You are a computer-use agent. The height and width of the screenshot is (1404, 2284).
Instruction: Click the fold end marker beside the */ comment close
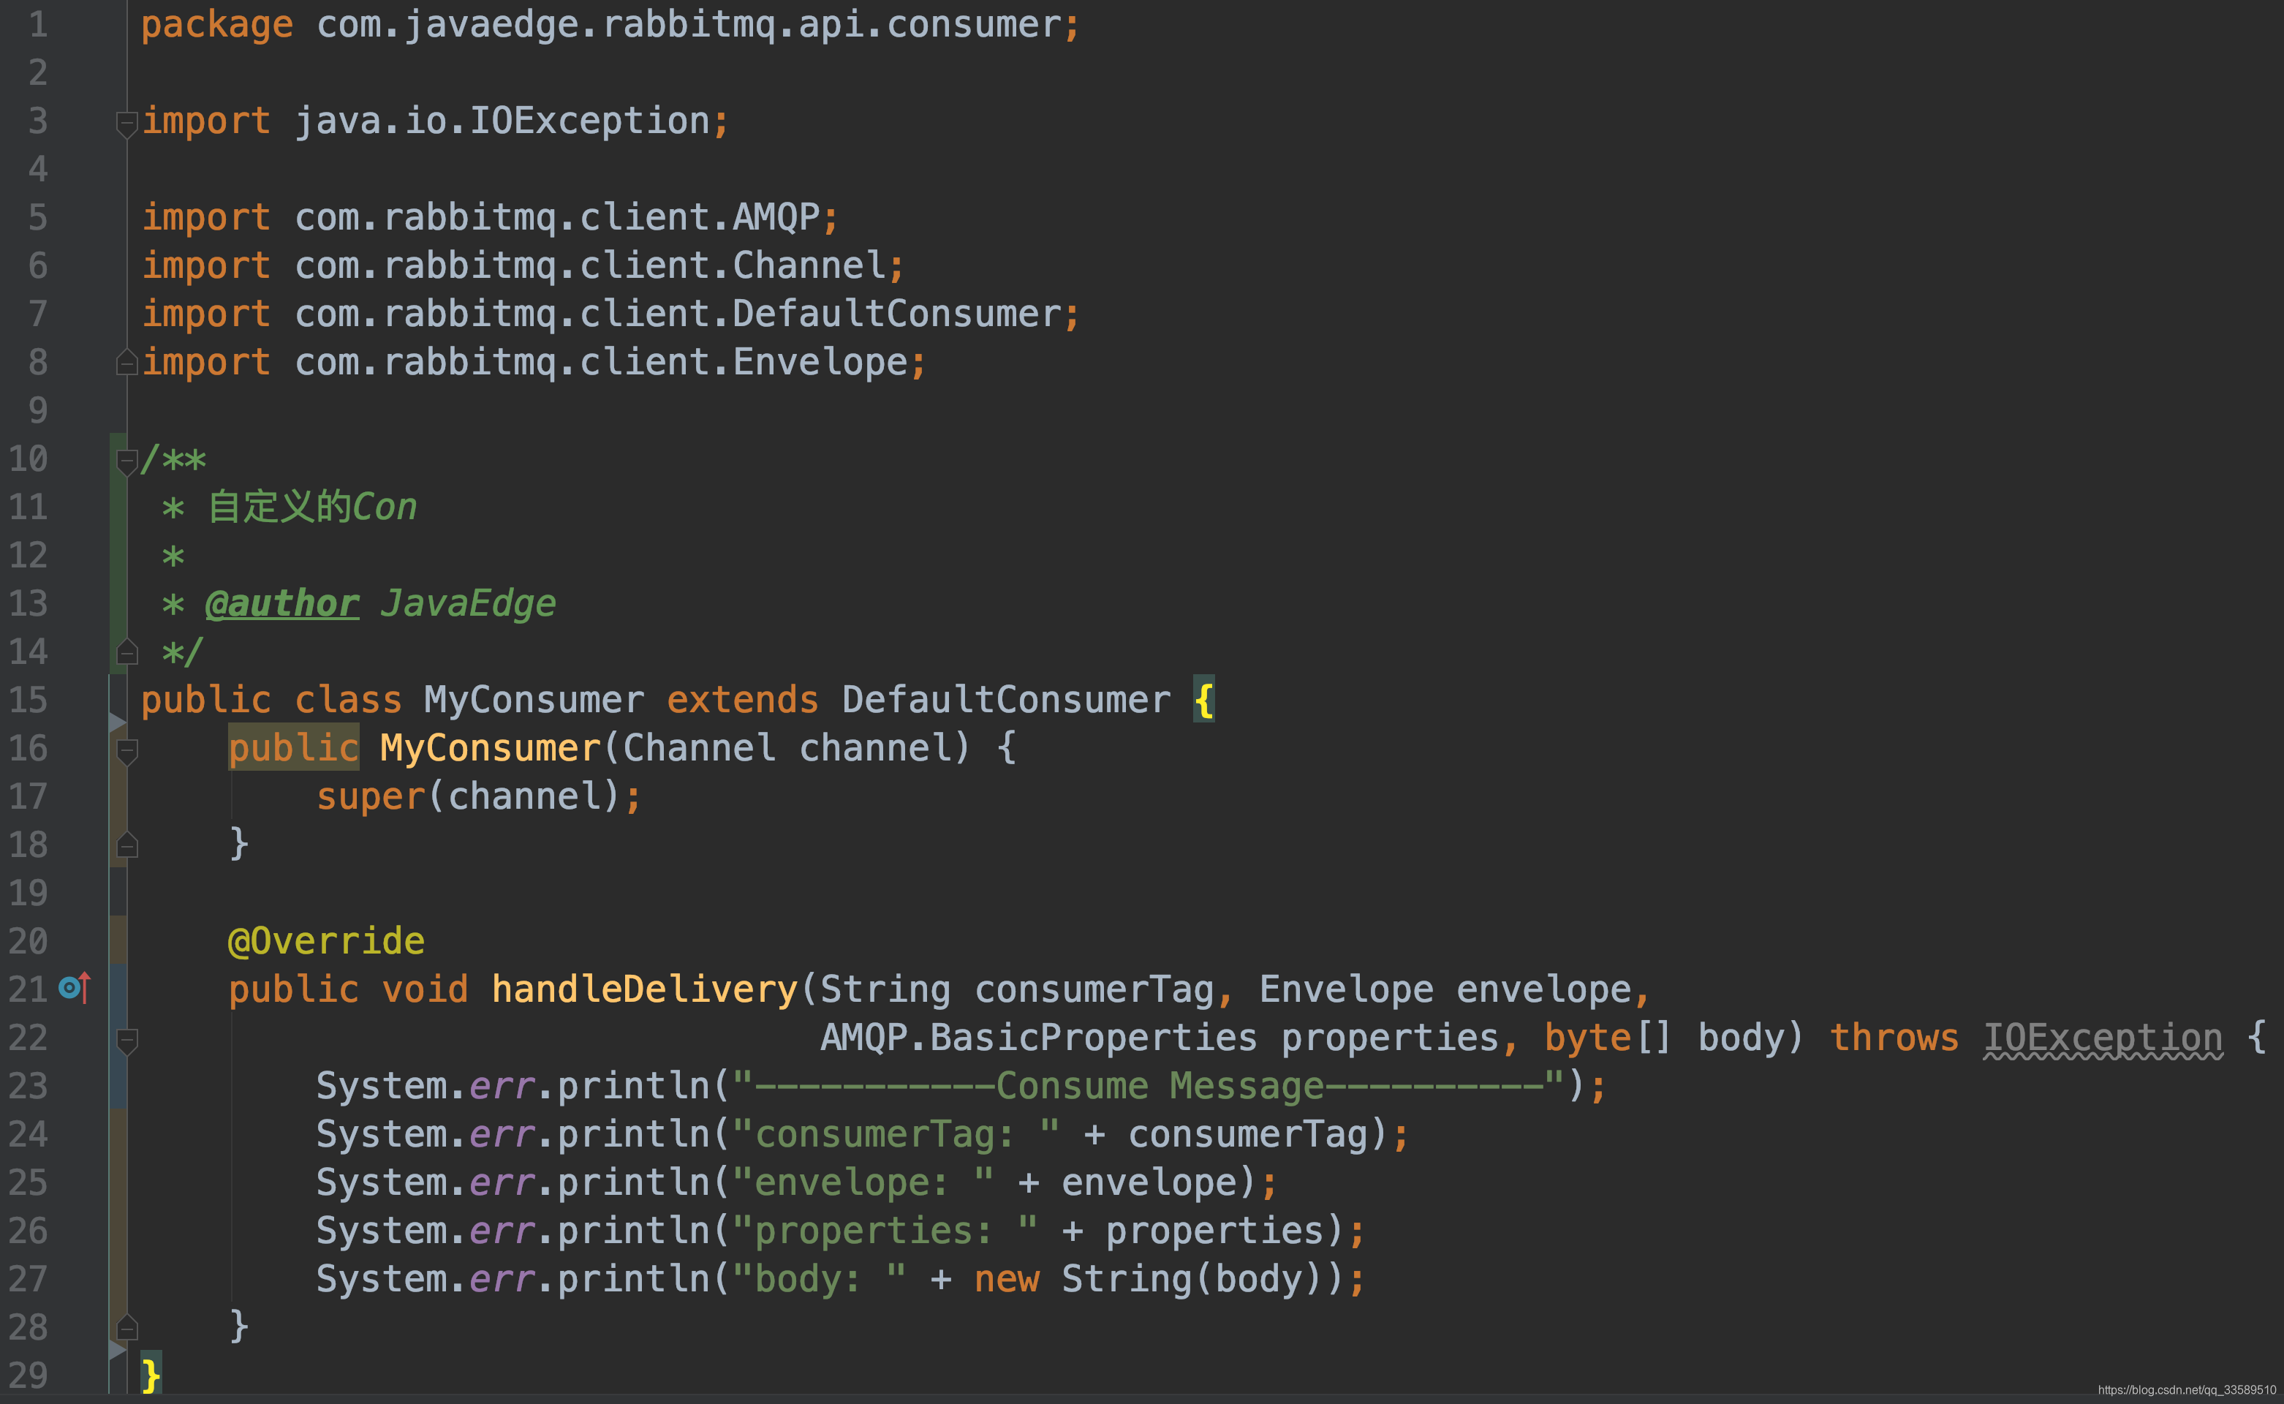coord(127,653)
